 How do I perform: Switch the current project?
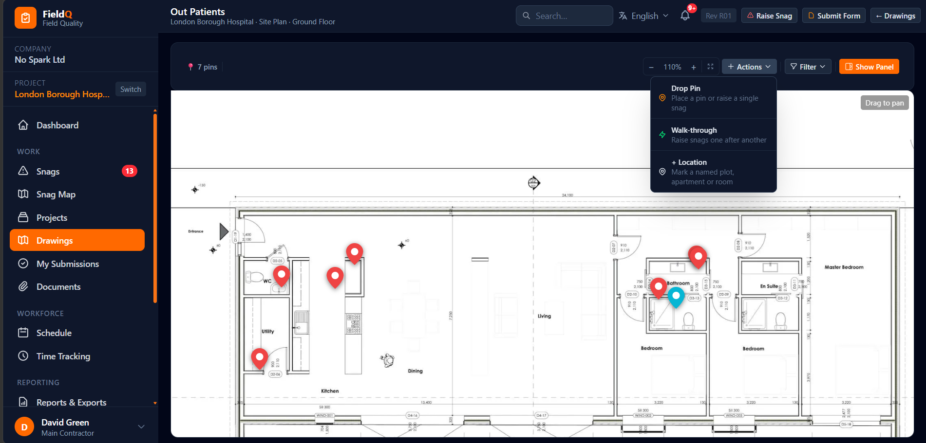point(131,89)
